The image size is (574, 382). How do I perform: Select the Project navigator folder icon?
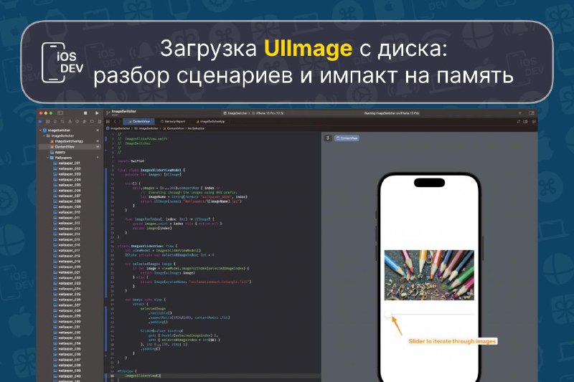(41, 121)
